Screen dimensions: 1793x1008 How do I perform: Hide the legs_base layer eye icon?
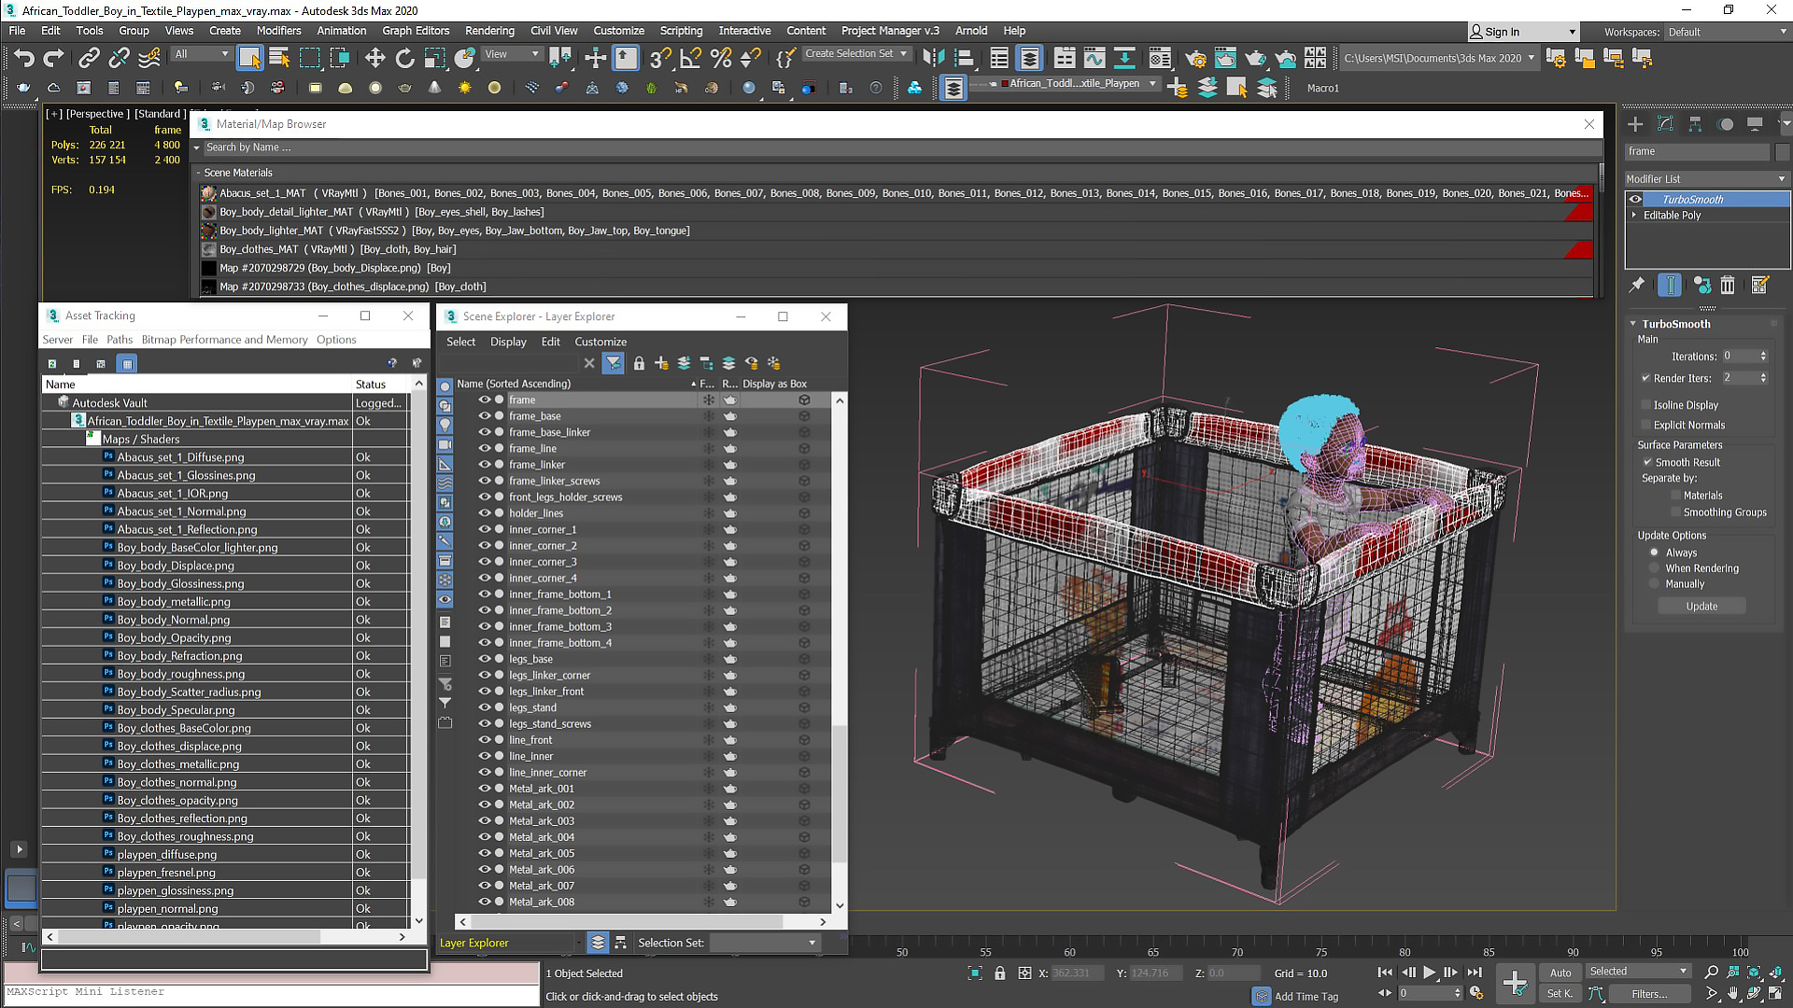[x=485, y=659]
